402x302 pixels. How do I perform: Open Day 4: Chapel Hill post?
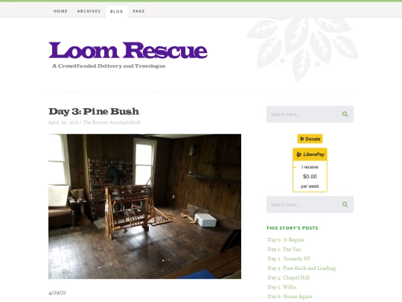click(288, 277)
